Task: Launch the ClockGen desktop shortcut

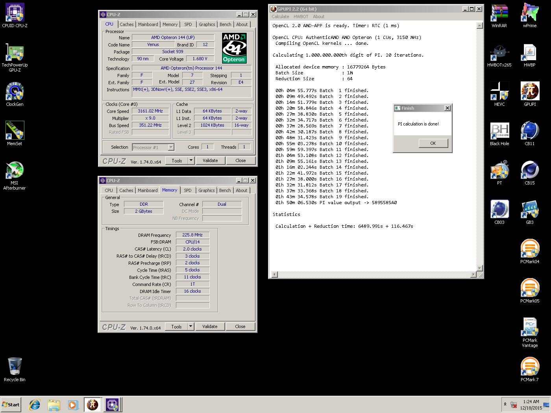Action: click(15, 94)
